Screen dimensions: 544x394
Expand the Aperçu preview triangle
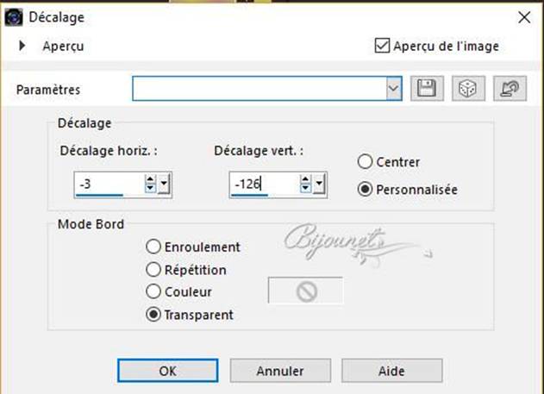point(22,46)
